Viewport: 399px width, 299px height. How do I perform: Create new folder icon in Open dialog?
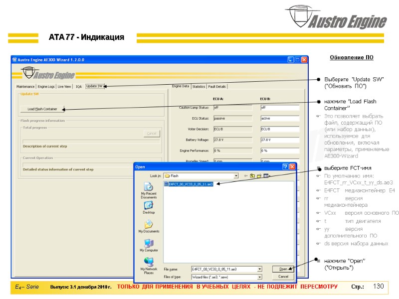(x=259, y=176)
